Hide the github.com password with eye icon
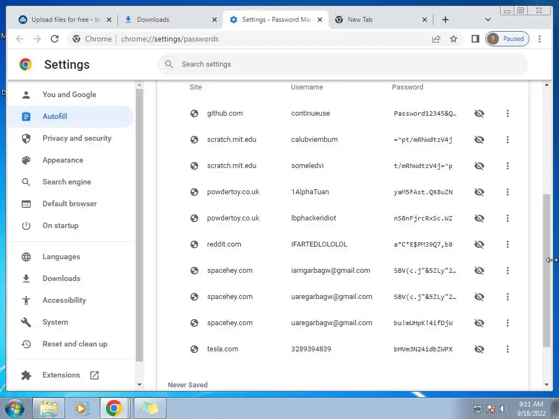Image resolution: width=559 pixels, height=419 pixels. (479, 113)
